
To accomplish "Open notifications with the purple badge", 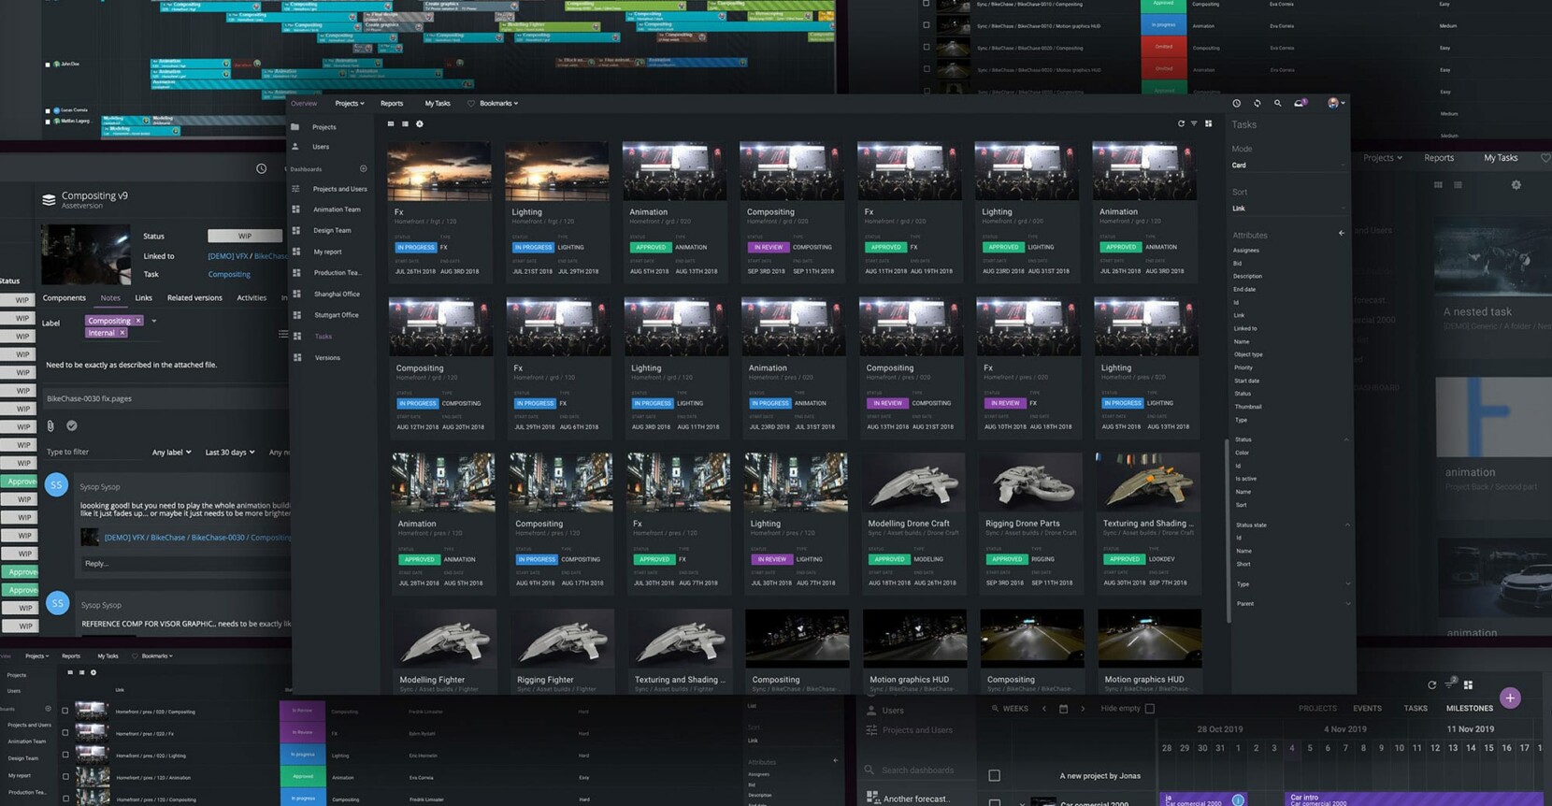I will (1300, 103).
